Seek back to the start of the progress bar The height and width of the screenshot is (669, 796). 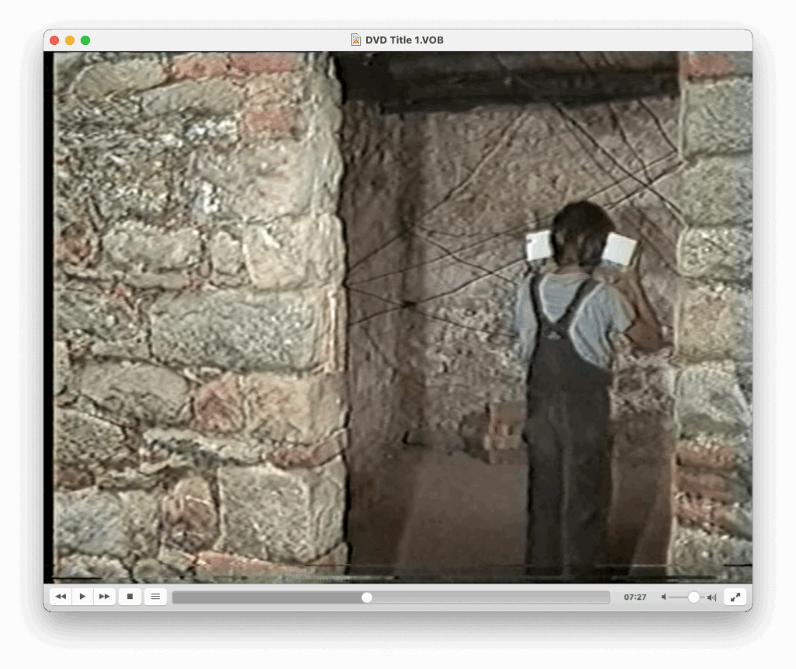click(x=176, y=597)
